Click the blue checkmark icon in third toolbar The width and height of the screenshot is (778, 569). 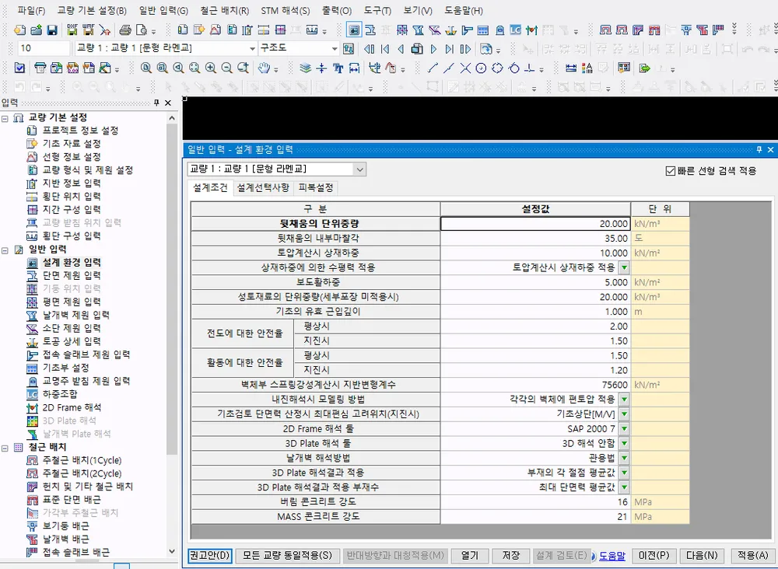20,68
